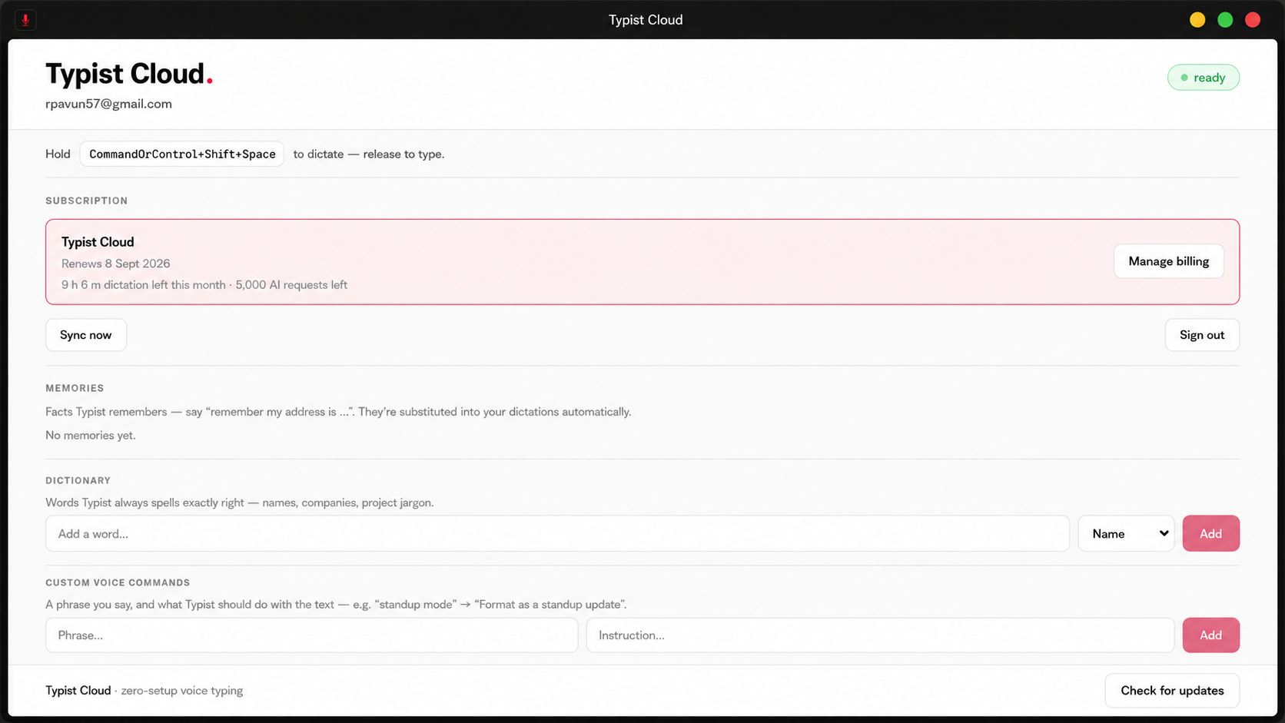This screenshot has width=1285, height=723.
Task: Open Manage billing
Action: click(1168, 261)
